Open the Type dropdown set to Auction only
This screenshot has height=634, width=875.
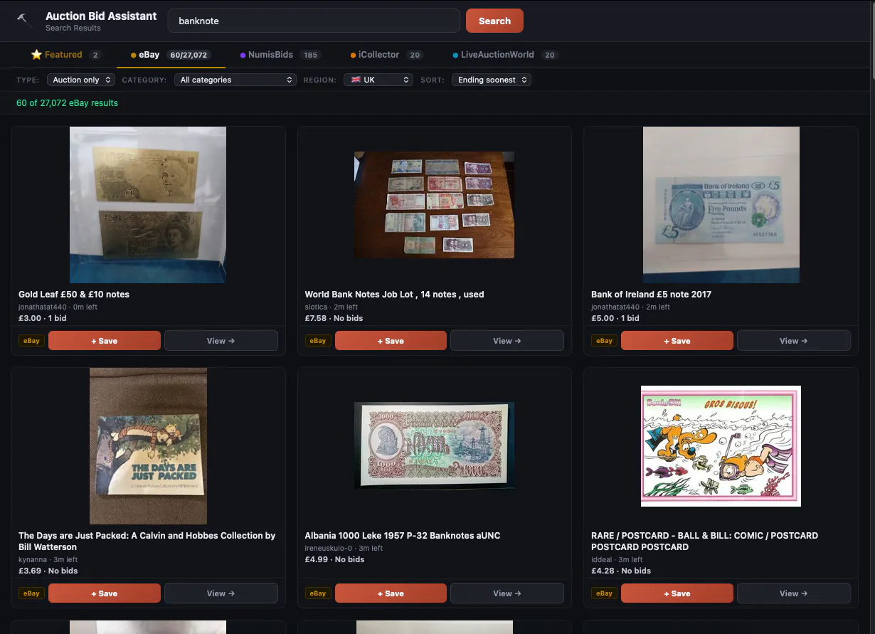coord(80,80)
